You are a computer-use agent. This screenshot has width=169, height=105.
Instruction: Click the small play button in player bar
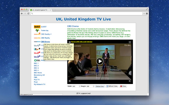pyautogui.click(x=70, y=81)
